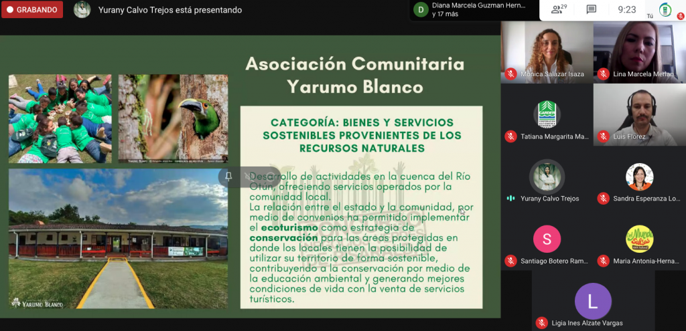Click muted mic icon on Maria Antonia tile
The width and height of the screenshot is (686, 331).
pos(604,261)
